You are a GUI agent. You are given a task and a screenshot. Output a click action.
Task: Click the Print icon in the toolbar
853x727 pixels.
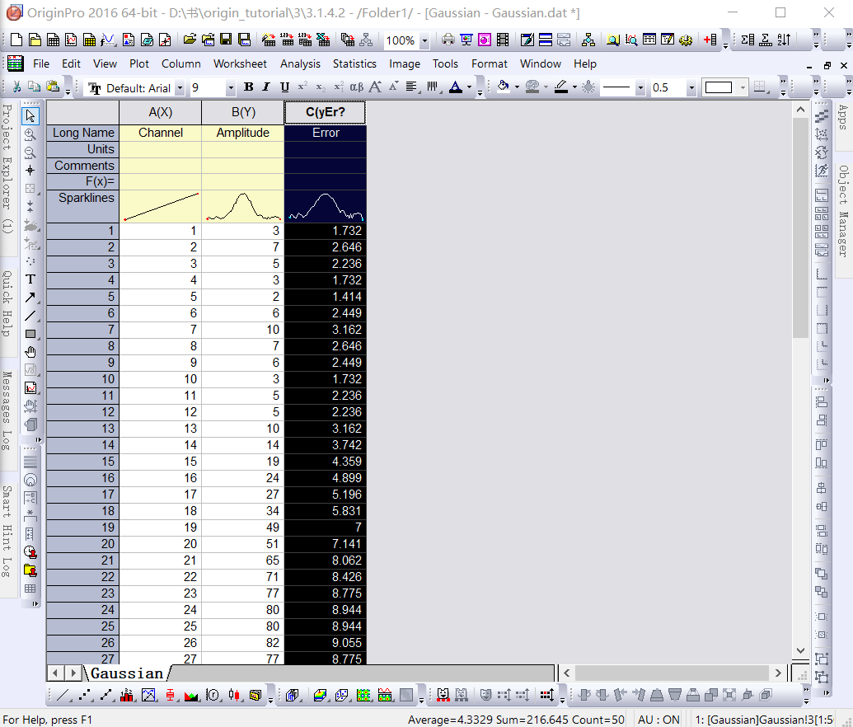pos(448,40)
